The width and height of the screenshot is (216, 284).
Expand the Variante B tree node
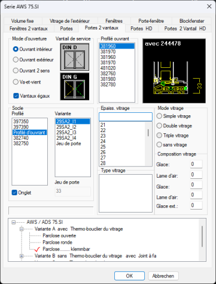pos(22,256)
